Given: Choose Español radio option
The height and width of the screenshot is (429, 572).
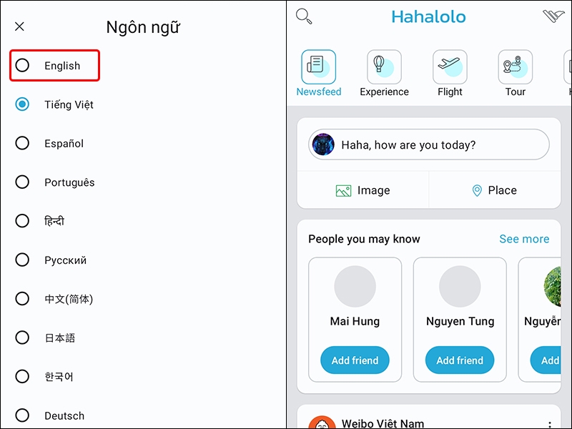Looking at the screenshot, I should [x=22, y=143].
